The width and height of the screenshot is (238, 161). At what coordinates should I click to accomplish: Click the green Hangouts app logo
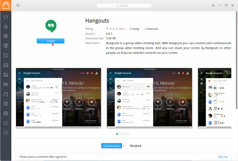[x=51, y=26]
